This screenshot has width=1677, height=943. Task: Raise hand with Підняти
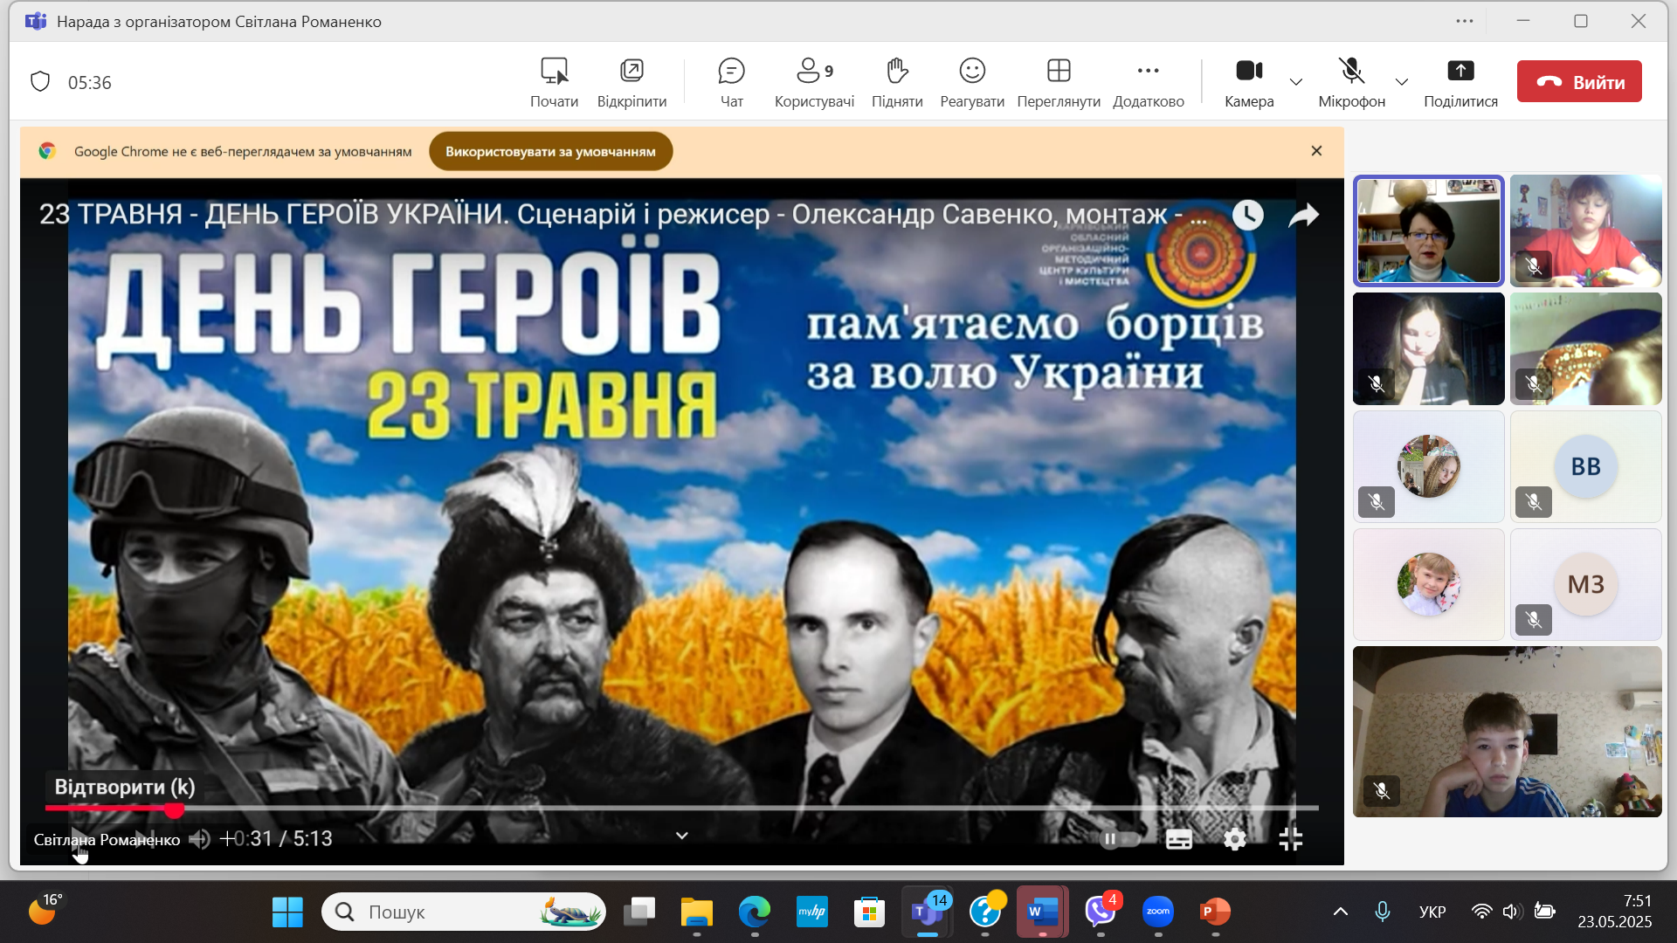[897, 82]
